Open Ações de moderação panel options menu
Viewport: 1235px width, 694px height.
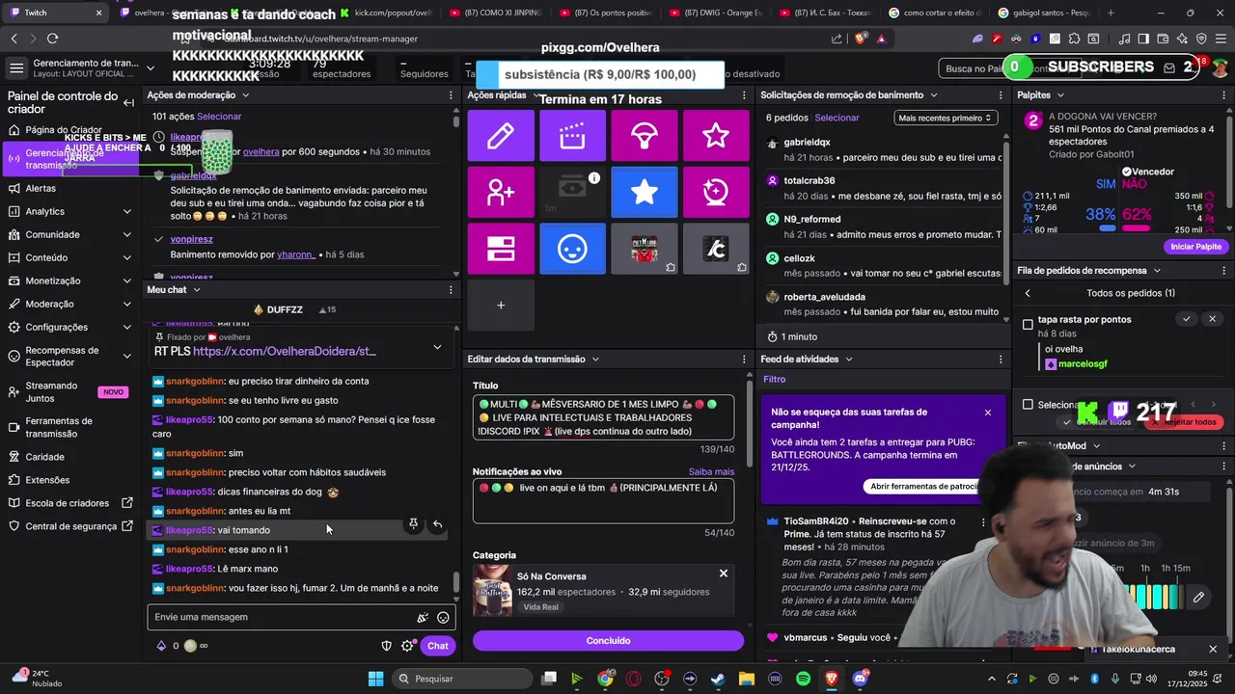(x=451, y=95)
